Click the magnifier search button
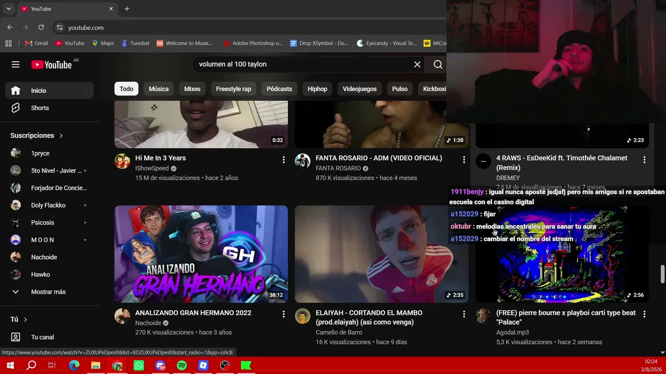Viewport: 666px width, 374px height. (x=438, y=64)
